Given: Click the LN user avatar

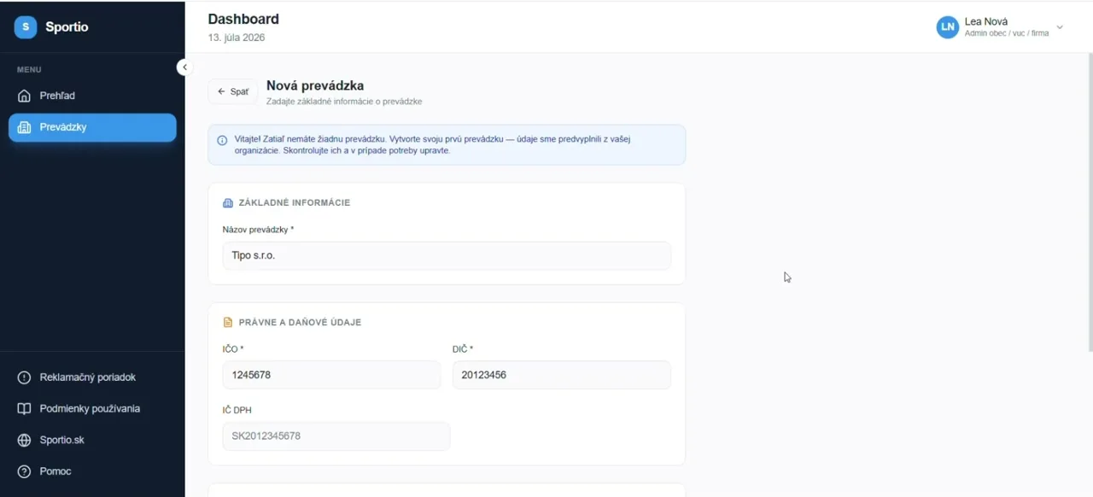Looking at the screenshot, I should (x=947, y=27).
